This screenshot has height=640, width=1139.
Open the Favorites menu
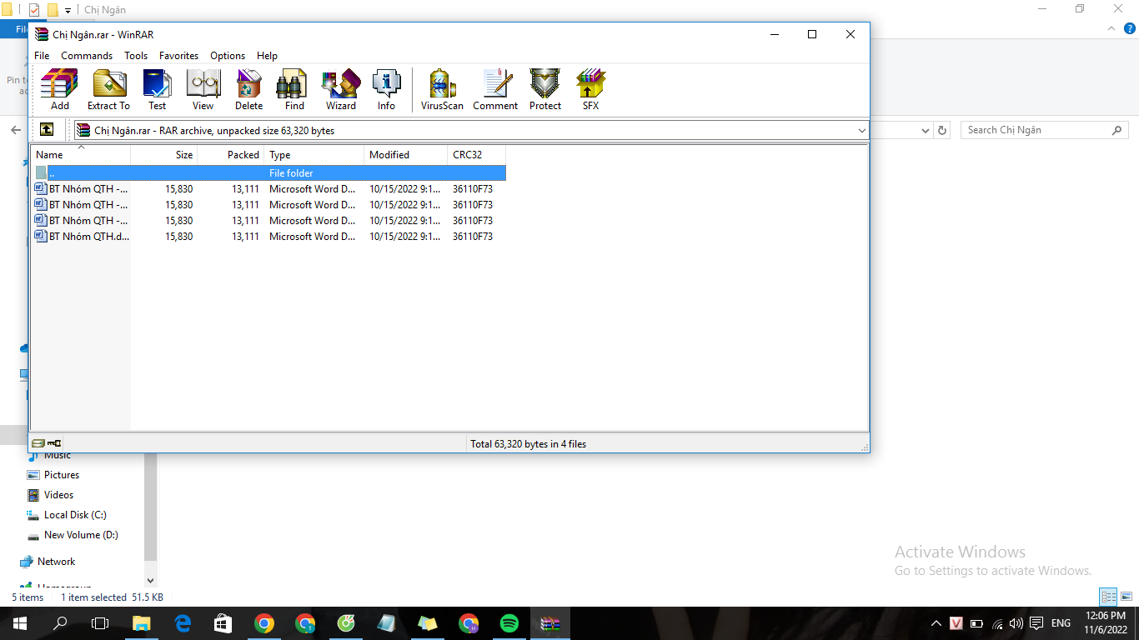[179, 56]
